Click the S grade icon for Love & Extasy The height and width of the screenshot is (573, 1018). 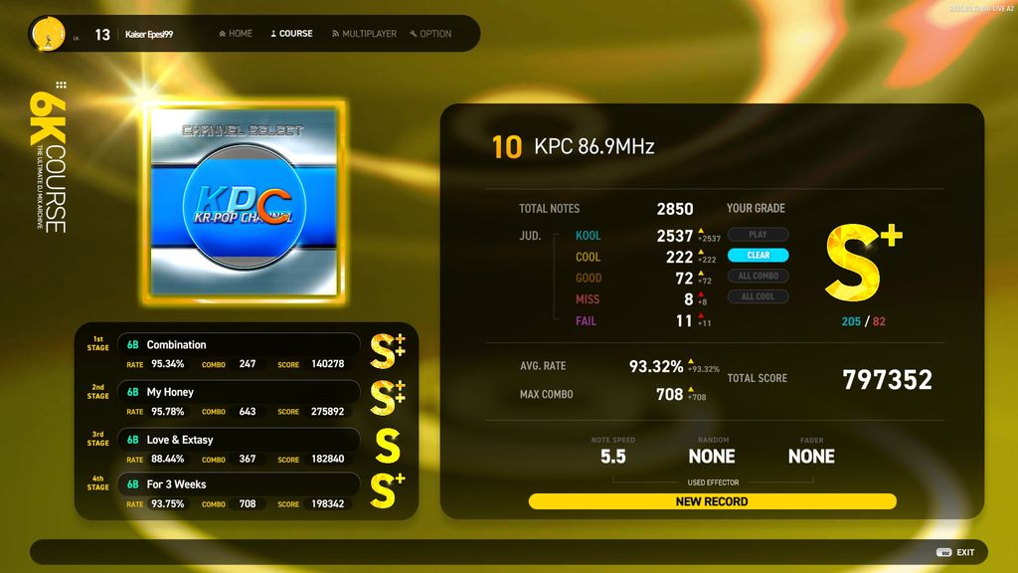pyautogui.click(x=388, y=446)
